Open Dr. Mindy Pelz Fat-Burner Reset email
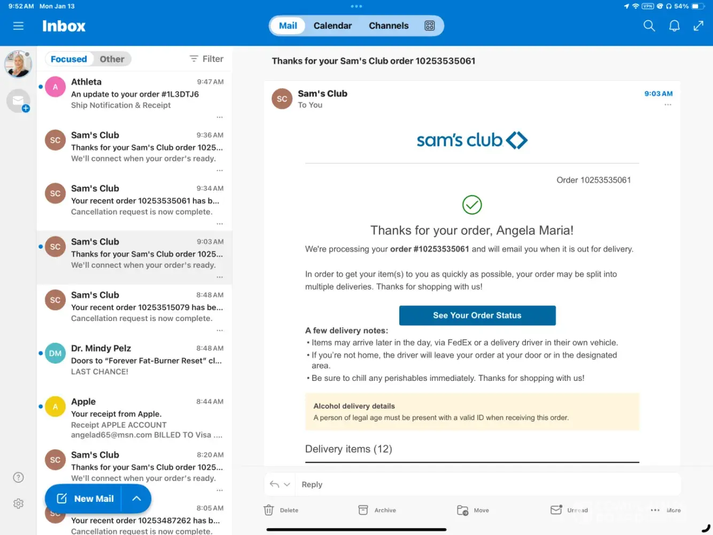This screenshot has width=713, height=535. click(x=134, y=364)
